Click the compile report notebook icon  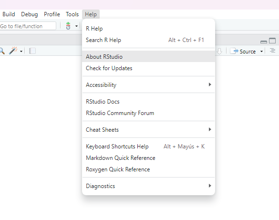(32, 51)
